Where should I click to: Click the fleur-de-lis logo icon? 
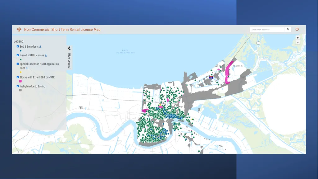[x=19, y=29]
